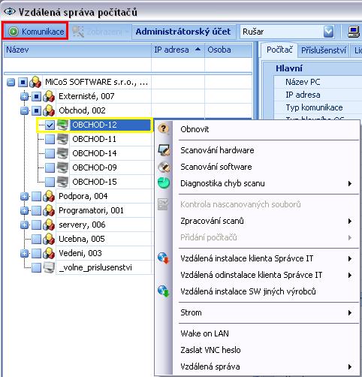Click the computer icon at toolbar right edge
The width and height of the screenshot is (362, 377).
pos(354,32)
